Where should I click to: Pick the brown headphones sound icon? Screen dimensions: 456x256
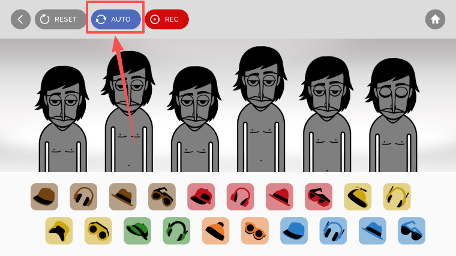point(83,197)
